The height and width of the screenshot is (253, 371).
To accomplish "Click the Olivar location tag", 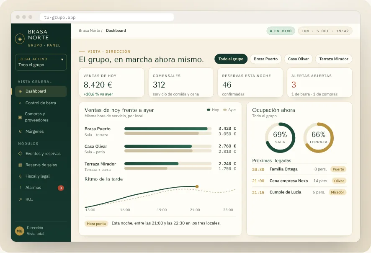I will (339, 181).
